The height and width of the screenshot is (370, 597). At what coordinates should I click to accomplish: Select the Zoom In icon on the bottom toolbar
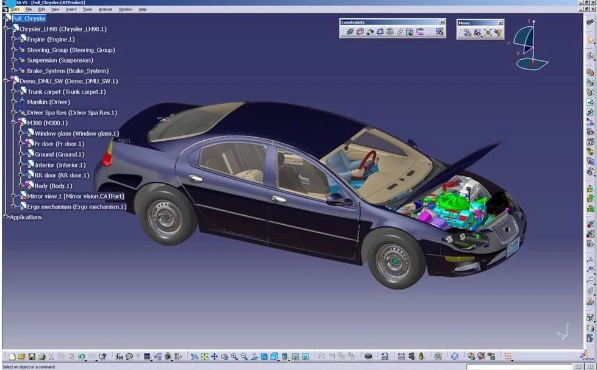(x=234, y=356)
